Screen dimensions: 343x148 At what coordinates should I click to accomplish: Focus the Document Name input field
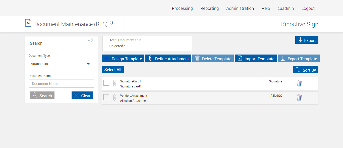[61, 83]
